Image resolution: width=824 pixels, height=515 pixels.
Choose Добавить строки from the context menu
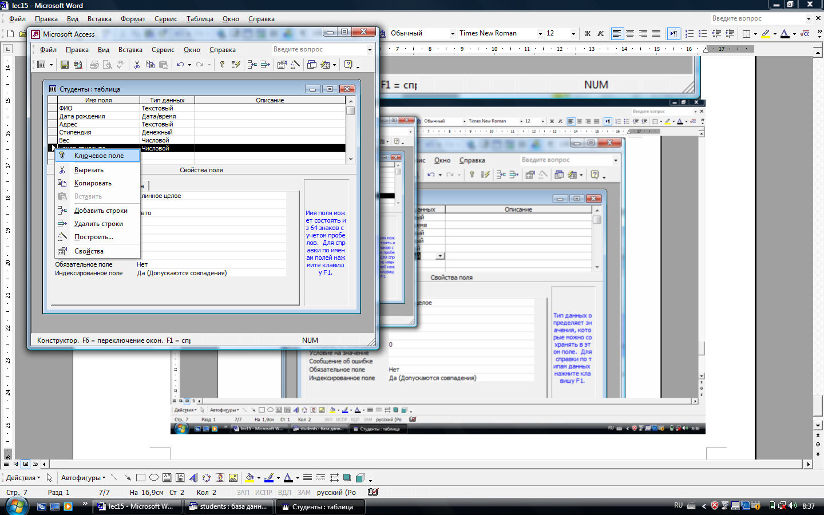coord(97,211)
